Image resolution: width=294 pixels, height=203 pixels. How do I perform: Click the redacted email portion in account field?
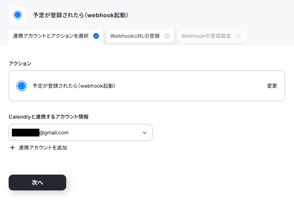click(x=26, y=133)
